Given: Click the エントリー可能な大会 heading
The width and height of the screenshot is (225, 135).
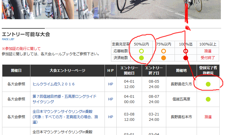Looking at the screenshot, I should click(26, 34).
